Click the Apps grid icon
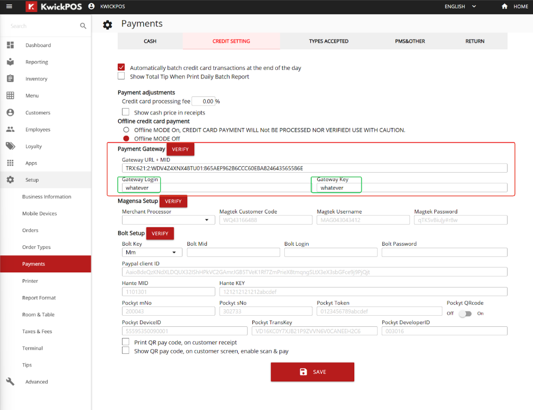Image resolution: width=533 pixels, height=410 pixels. pyautogui.click(x=10, y=163)
